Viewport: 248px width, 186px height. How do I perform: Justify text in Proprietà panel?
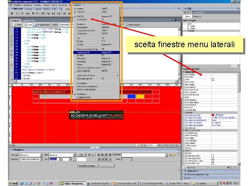tap(110, 155)
